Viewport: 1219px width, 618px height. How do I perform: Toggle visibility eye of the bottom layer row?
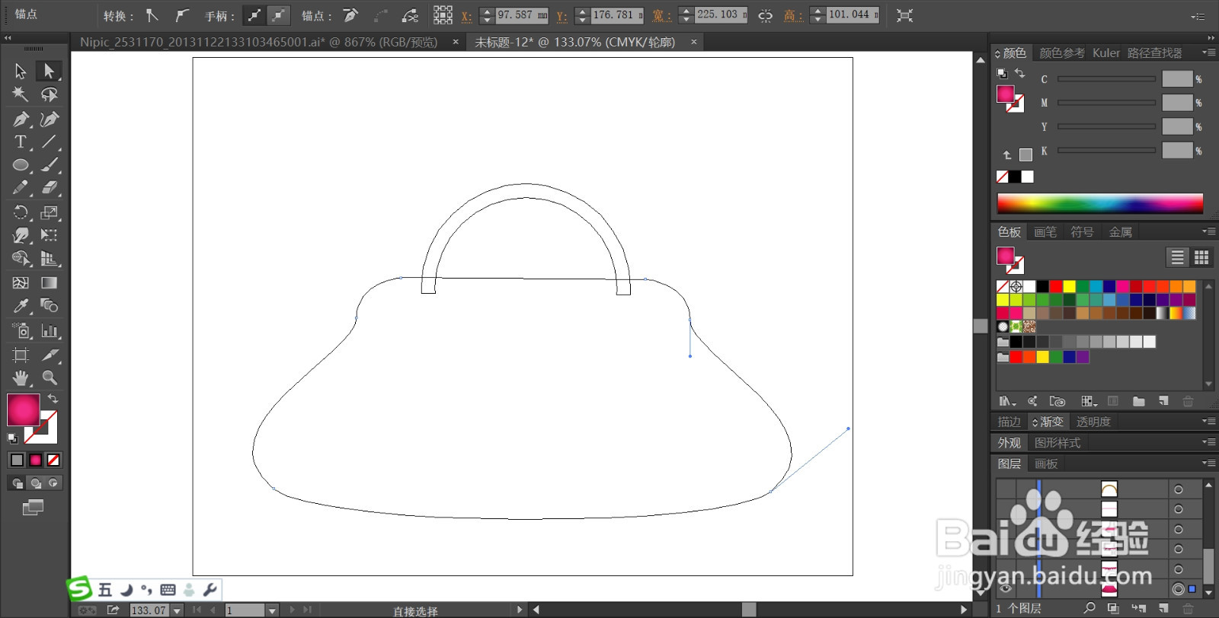(x=1006, y=589)
